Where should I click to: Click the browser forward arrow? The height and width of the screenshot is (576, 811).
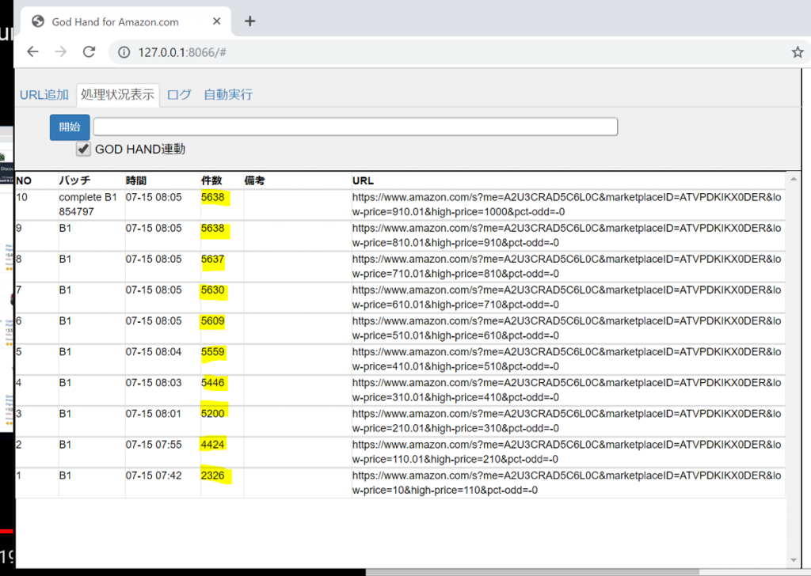point(60,51)
